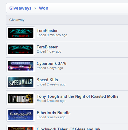The image size is (128, 130).
Task: Open Tony Tough and the Night of Roasted Moths
Action: point(78,96)
